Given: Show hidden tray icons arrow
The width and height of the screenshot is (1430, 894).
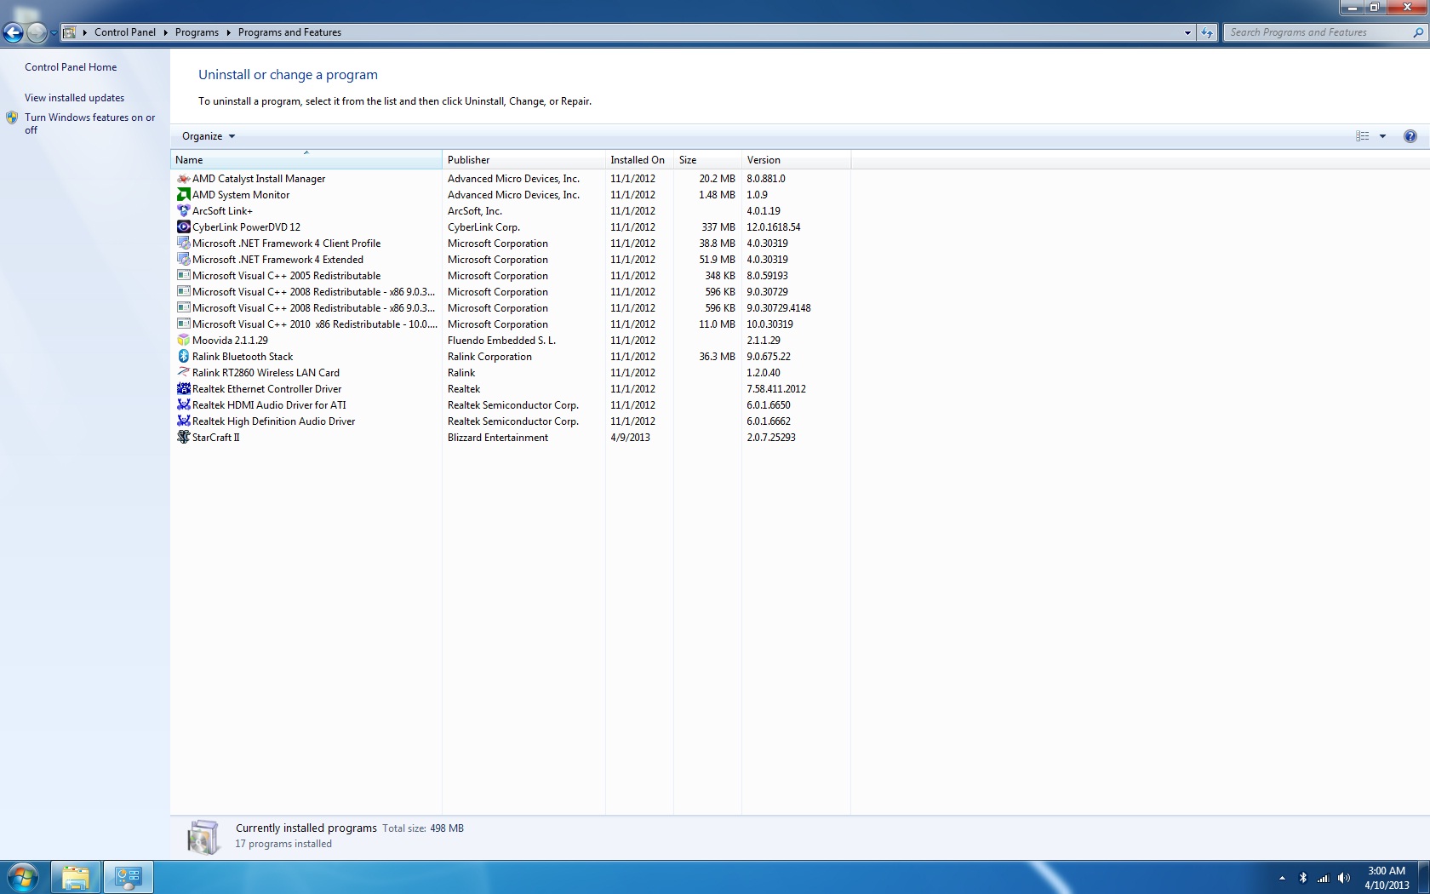Looking at the screenshot, I should pyautogui.click(x=1282, y=878).
